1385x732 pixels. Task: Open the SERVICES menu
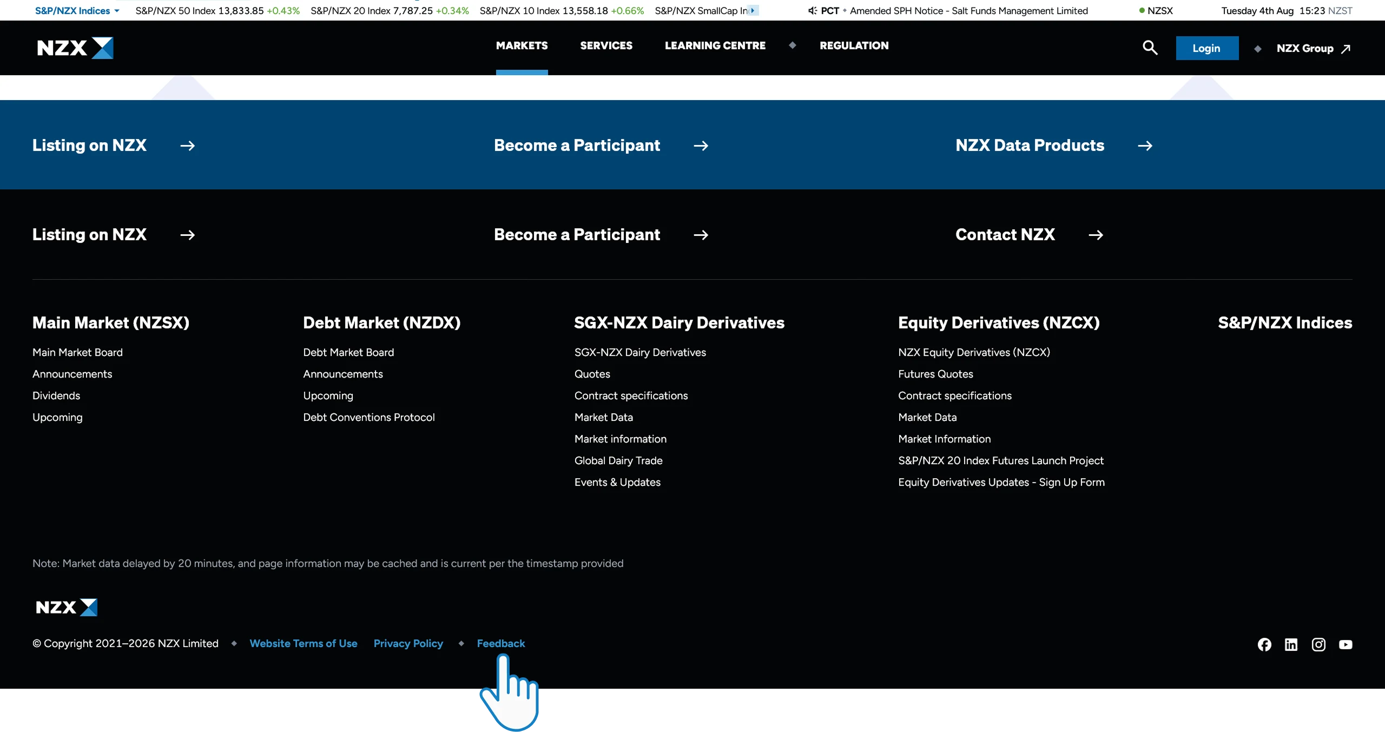pos(606,45)
